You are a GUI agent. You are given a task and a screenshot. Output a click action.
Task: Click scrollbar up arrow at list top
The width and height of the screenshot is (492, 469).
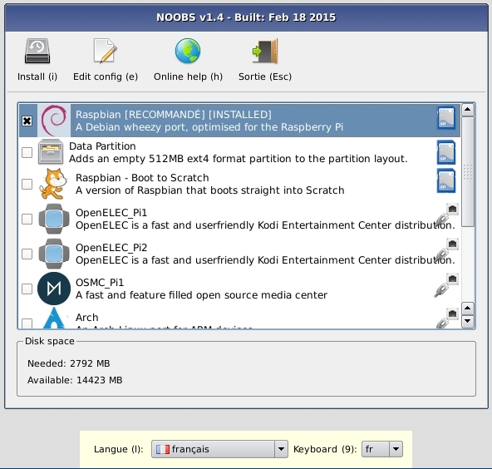tap(468, 109)
